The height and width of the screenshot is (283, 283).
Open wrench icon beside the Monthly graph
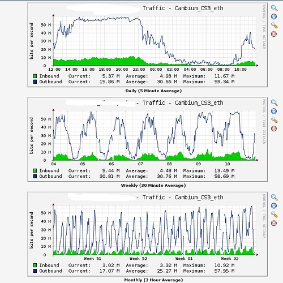pyautogui.click(x=274, y=214)
